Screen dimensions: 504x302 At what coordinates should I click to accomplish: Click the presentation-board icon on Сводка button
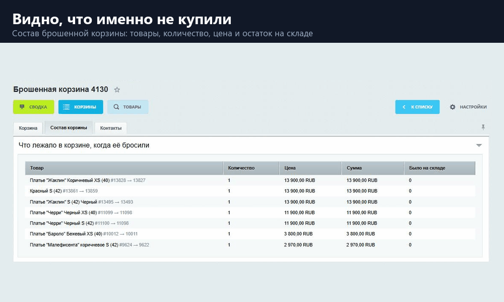[22, 107]
